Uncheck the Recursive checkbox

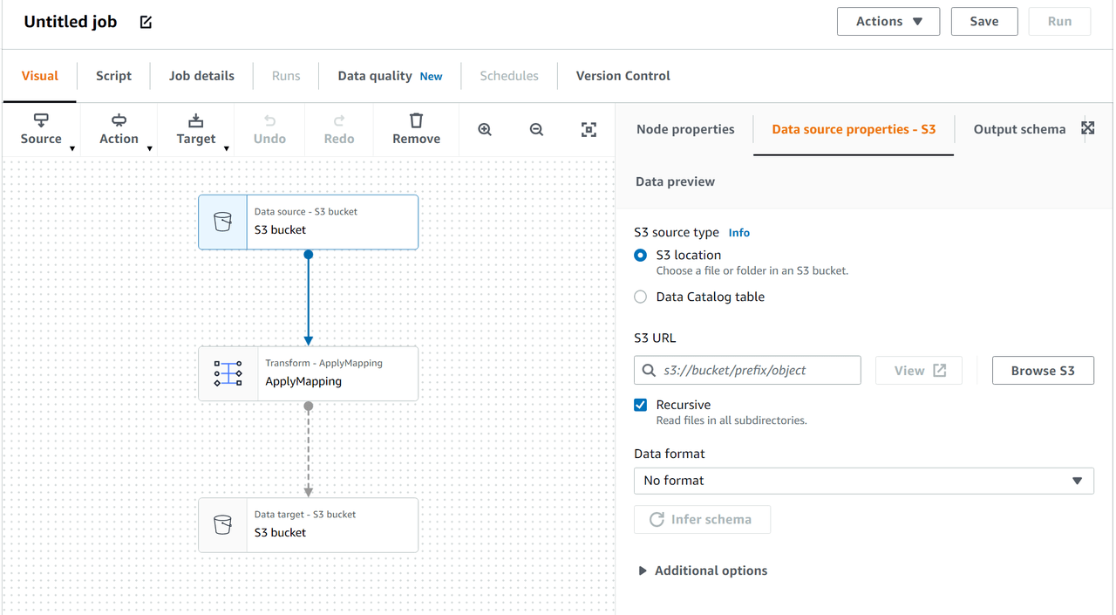pyautogui.click(x=640, y=405)
